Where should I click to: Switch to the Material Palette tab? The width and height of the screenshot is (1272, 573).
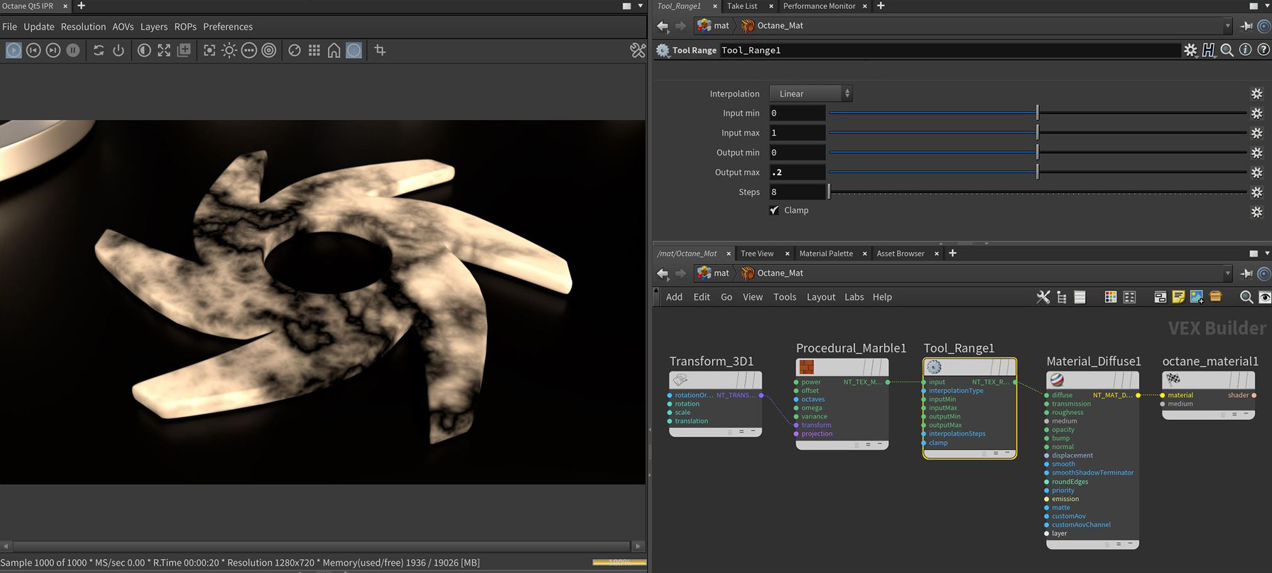(x=826, y=254)
